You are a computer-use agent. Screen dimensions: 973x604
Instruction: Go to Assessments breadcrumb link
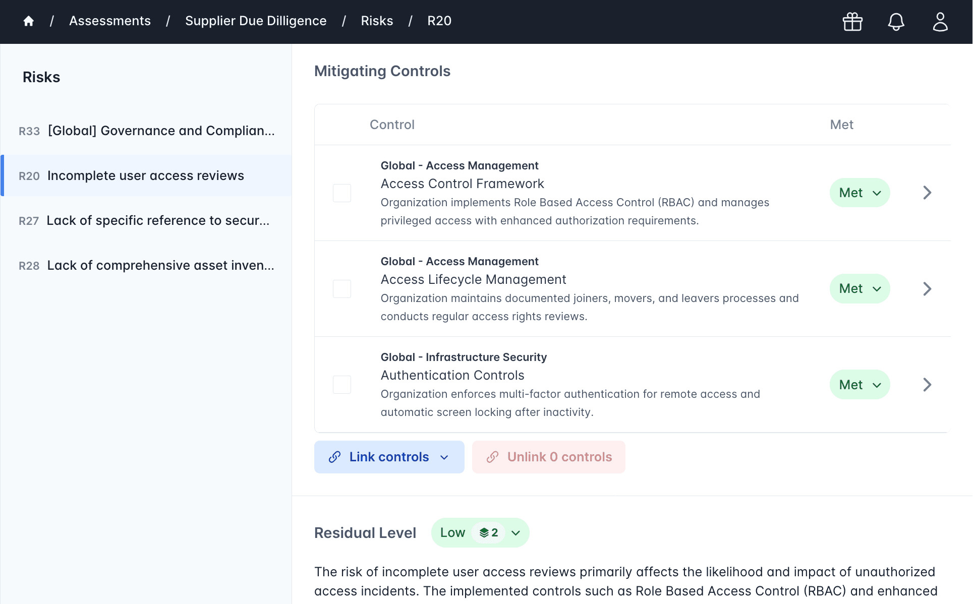[x=109, y=21]
